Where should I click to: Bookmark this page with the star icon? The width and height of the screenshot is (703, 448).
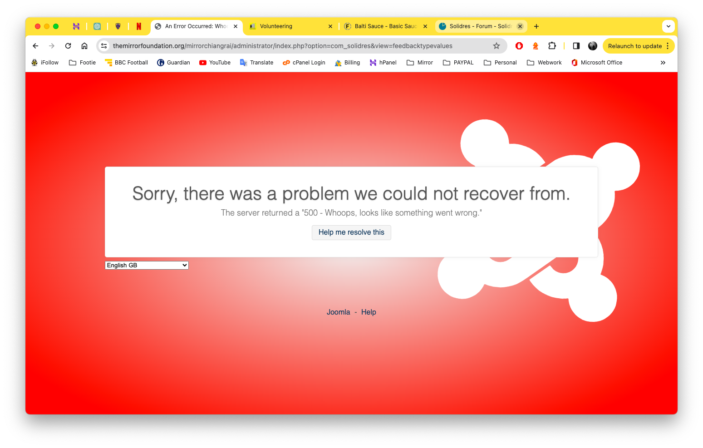497,46
